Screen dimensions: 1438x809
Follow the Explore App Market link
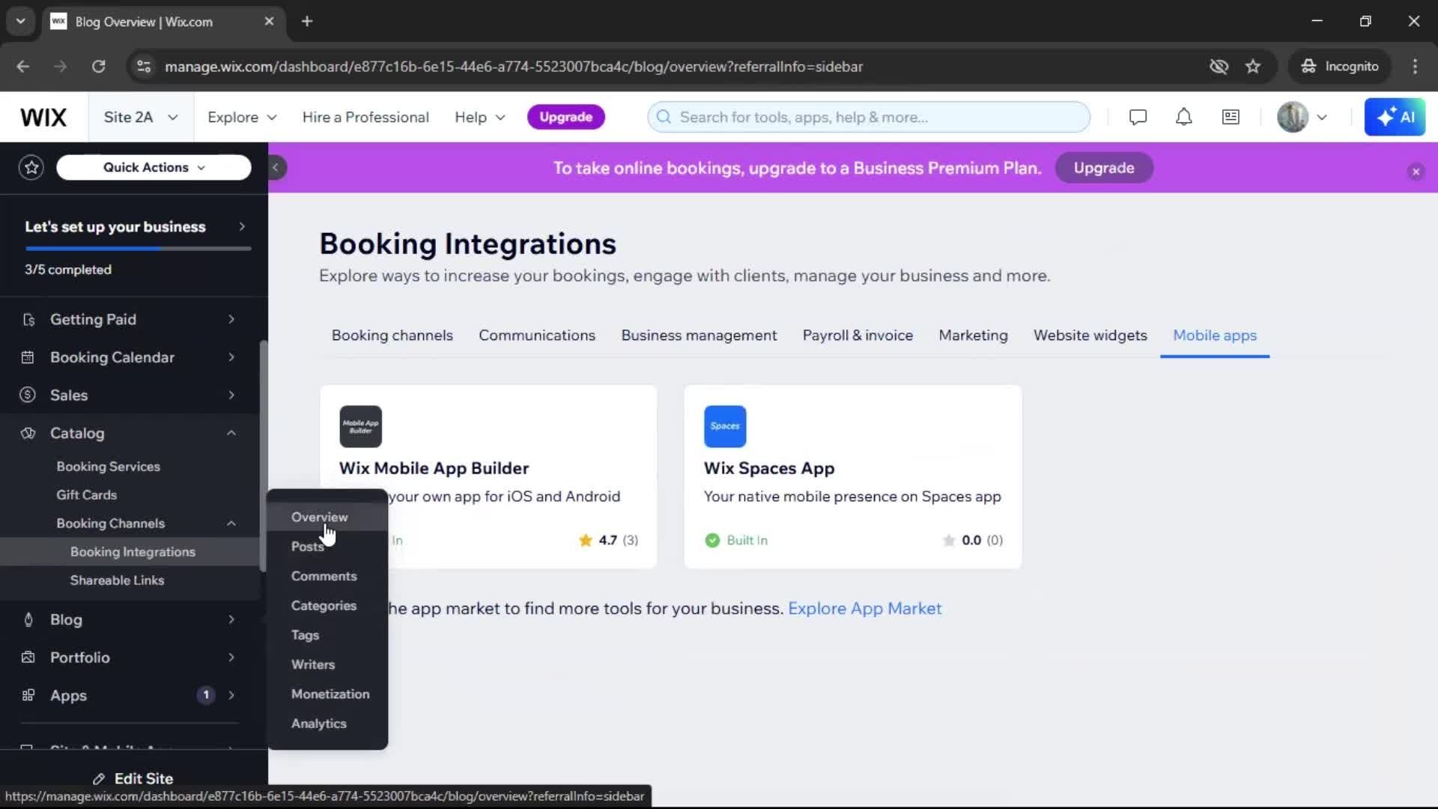(864, 609)
